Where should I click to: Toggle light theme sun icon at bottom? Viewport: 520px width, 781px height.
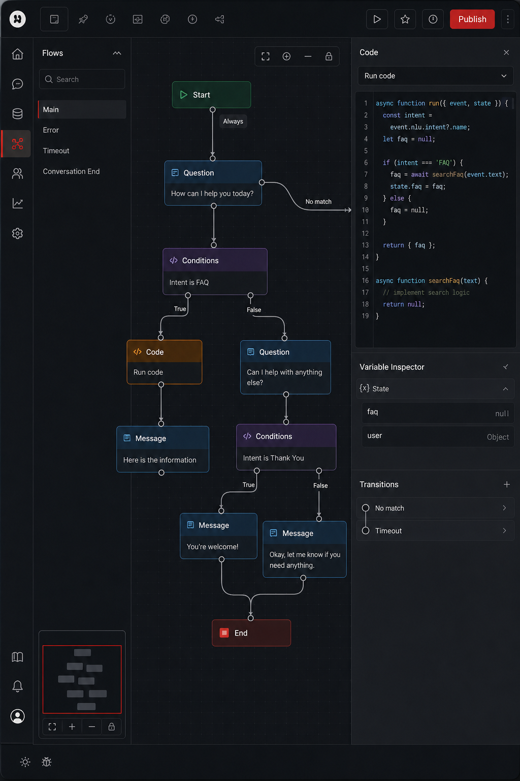(x=25, y=762)
